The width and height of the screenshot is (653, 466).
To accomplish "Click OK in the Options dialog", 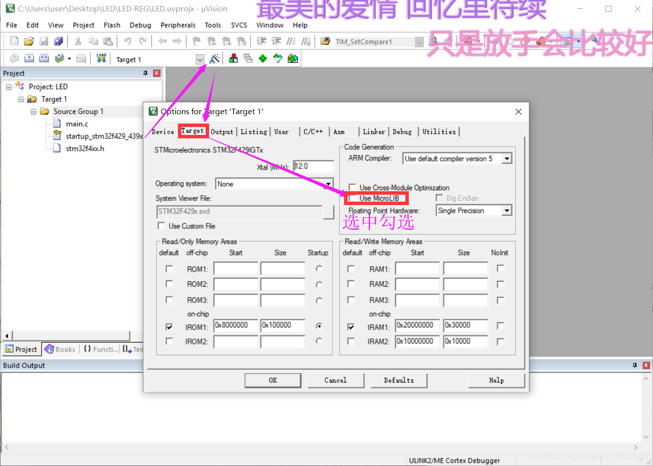I will [273, 381].
